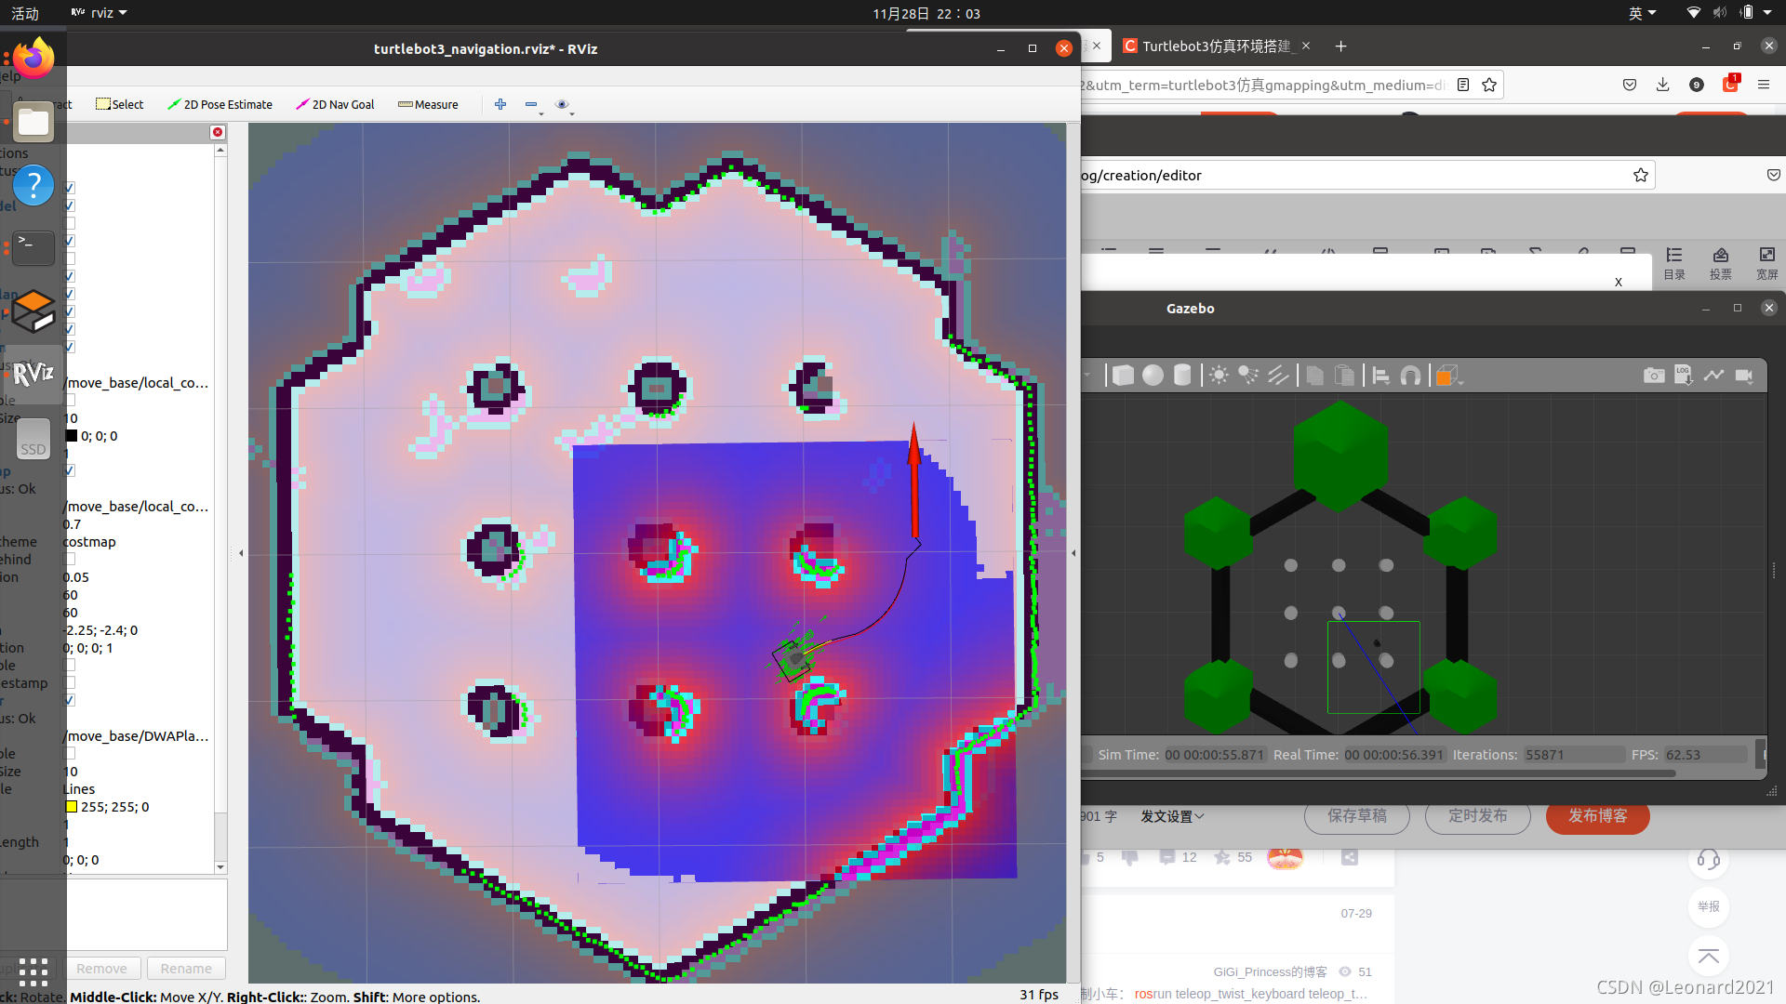Select the 2D Nav Goal tool
This screenshot has width=1786, height=1004.
[x=335, y=104]
